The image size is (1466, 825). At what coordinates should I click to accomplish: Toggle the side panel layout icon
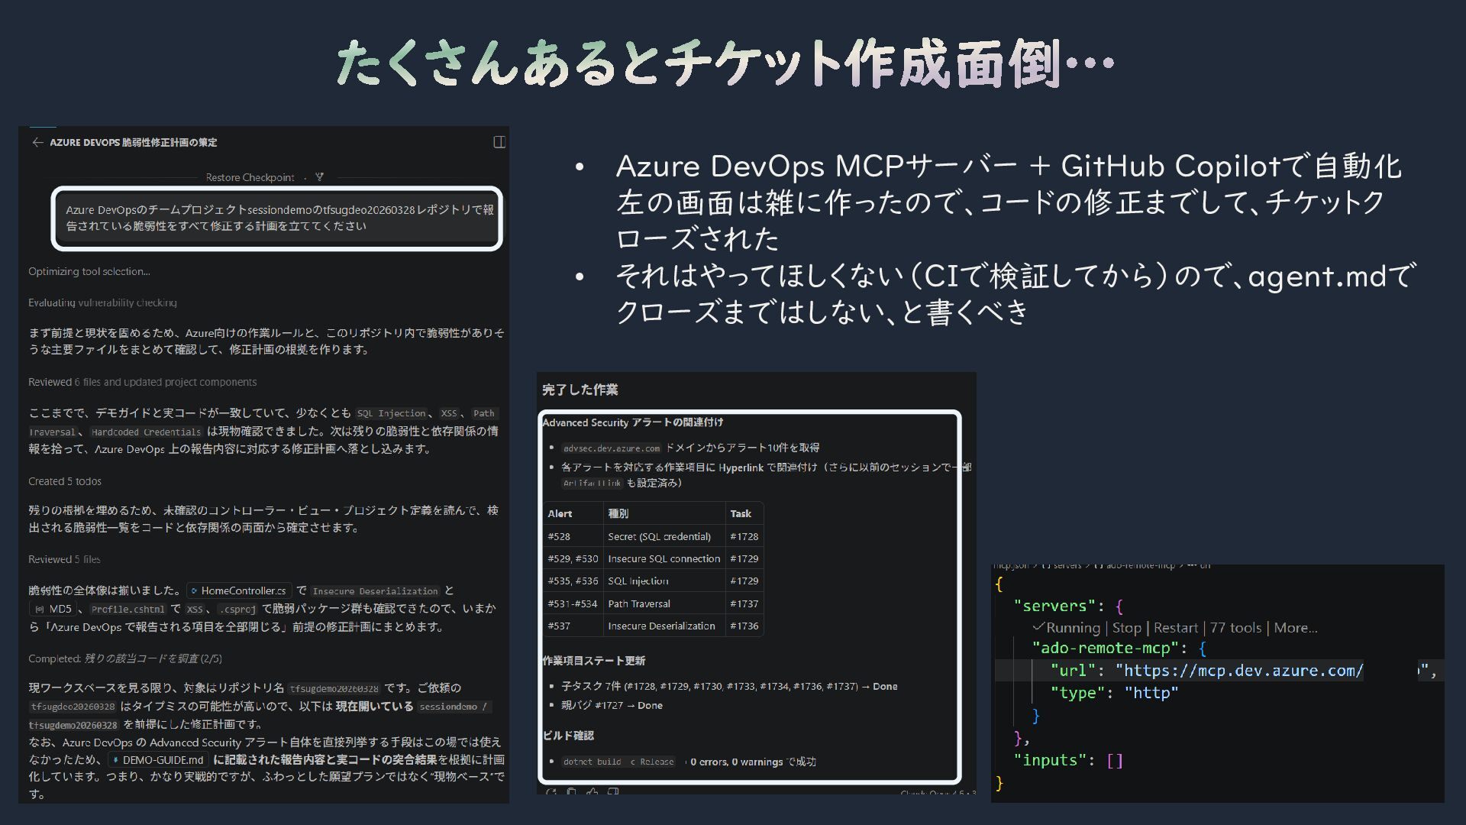pyautogui.click(x=499, y=142)
